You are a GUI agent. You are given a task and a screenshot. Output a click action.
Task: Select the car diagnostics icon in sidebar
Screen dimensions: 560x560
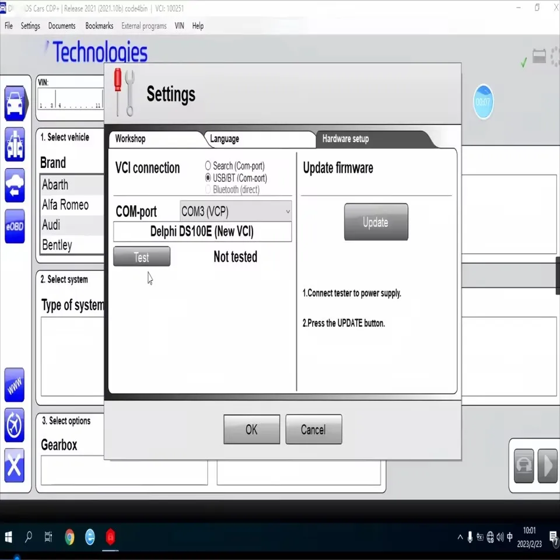click(x=15, y=103)
